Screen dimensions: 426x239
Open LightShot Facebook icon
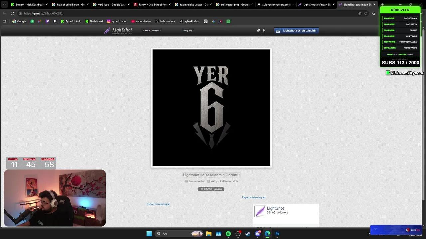pyautogui.click(x=264, y=31)
